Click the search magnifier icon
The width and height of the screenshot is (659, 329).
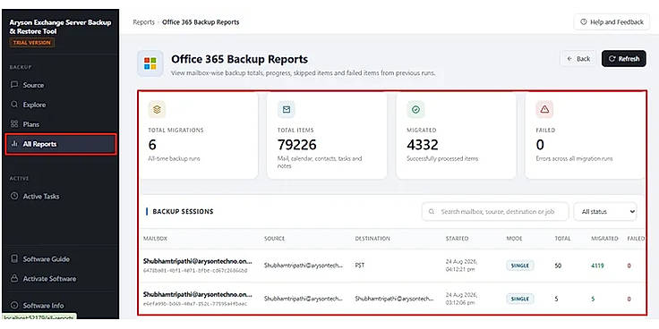click(432, 212)
